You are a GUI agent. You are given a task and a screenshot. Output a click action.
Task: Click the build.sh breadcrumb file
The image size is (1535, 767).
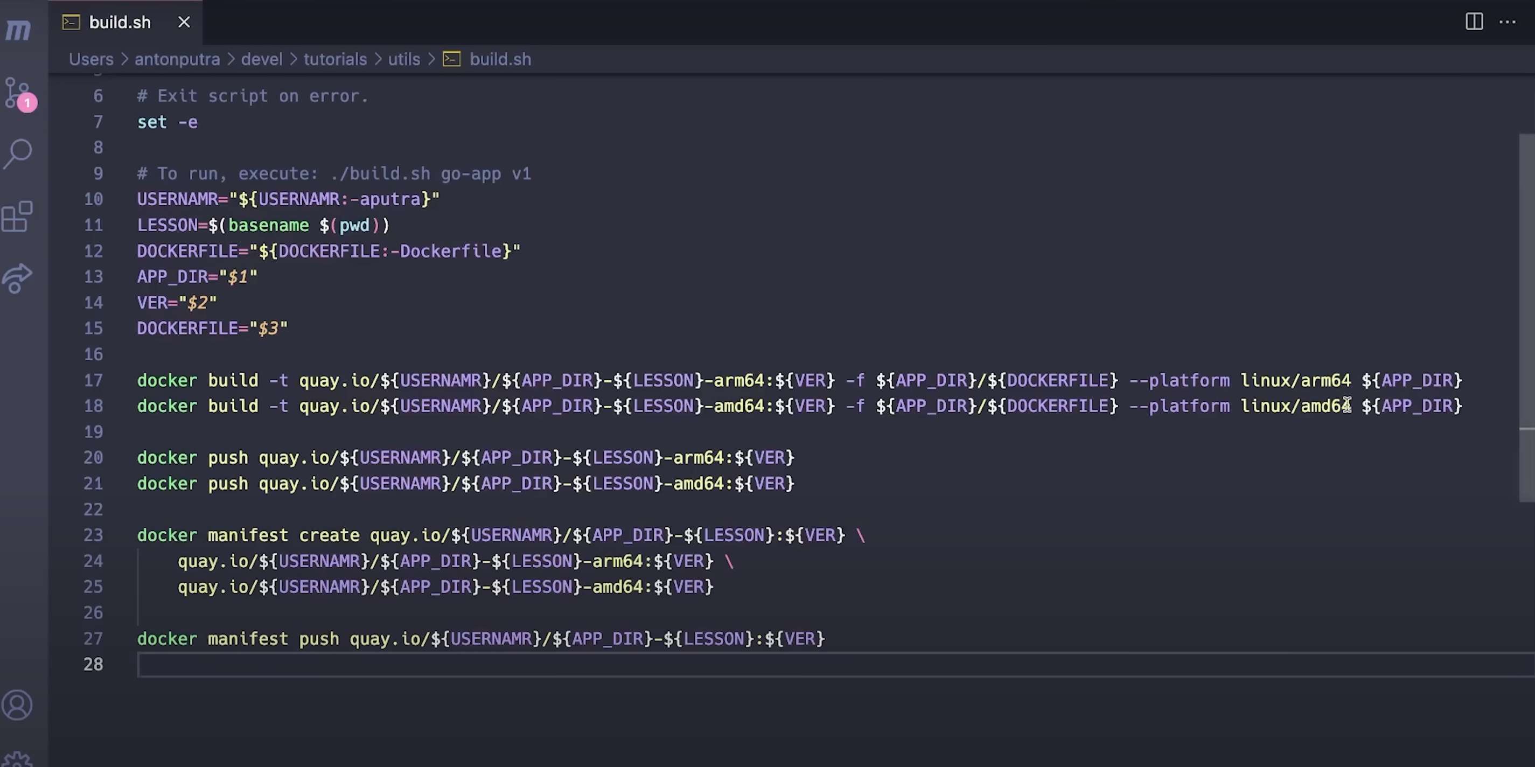tap(499, 60)
